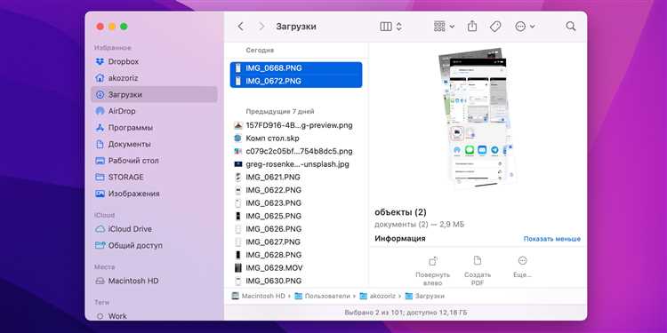Click the Dropbox sidebar icon

click(100, 61)
